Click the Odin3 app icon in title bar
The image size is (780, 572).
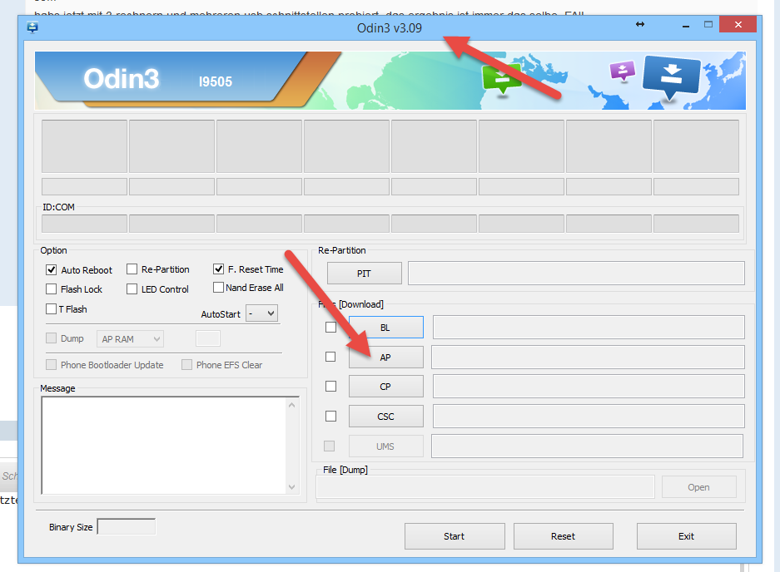32,27
